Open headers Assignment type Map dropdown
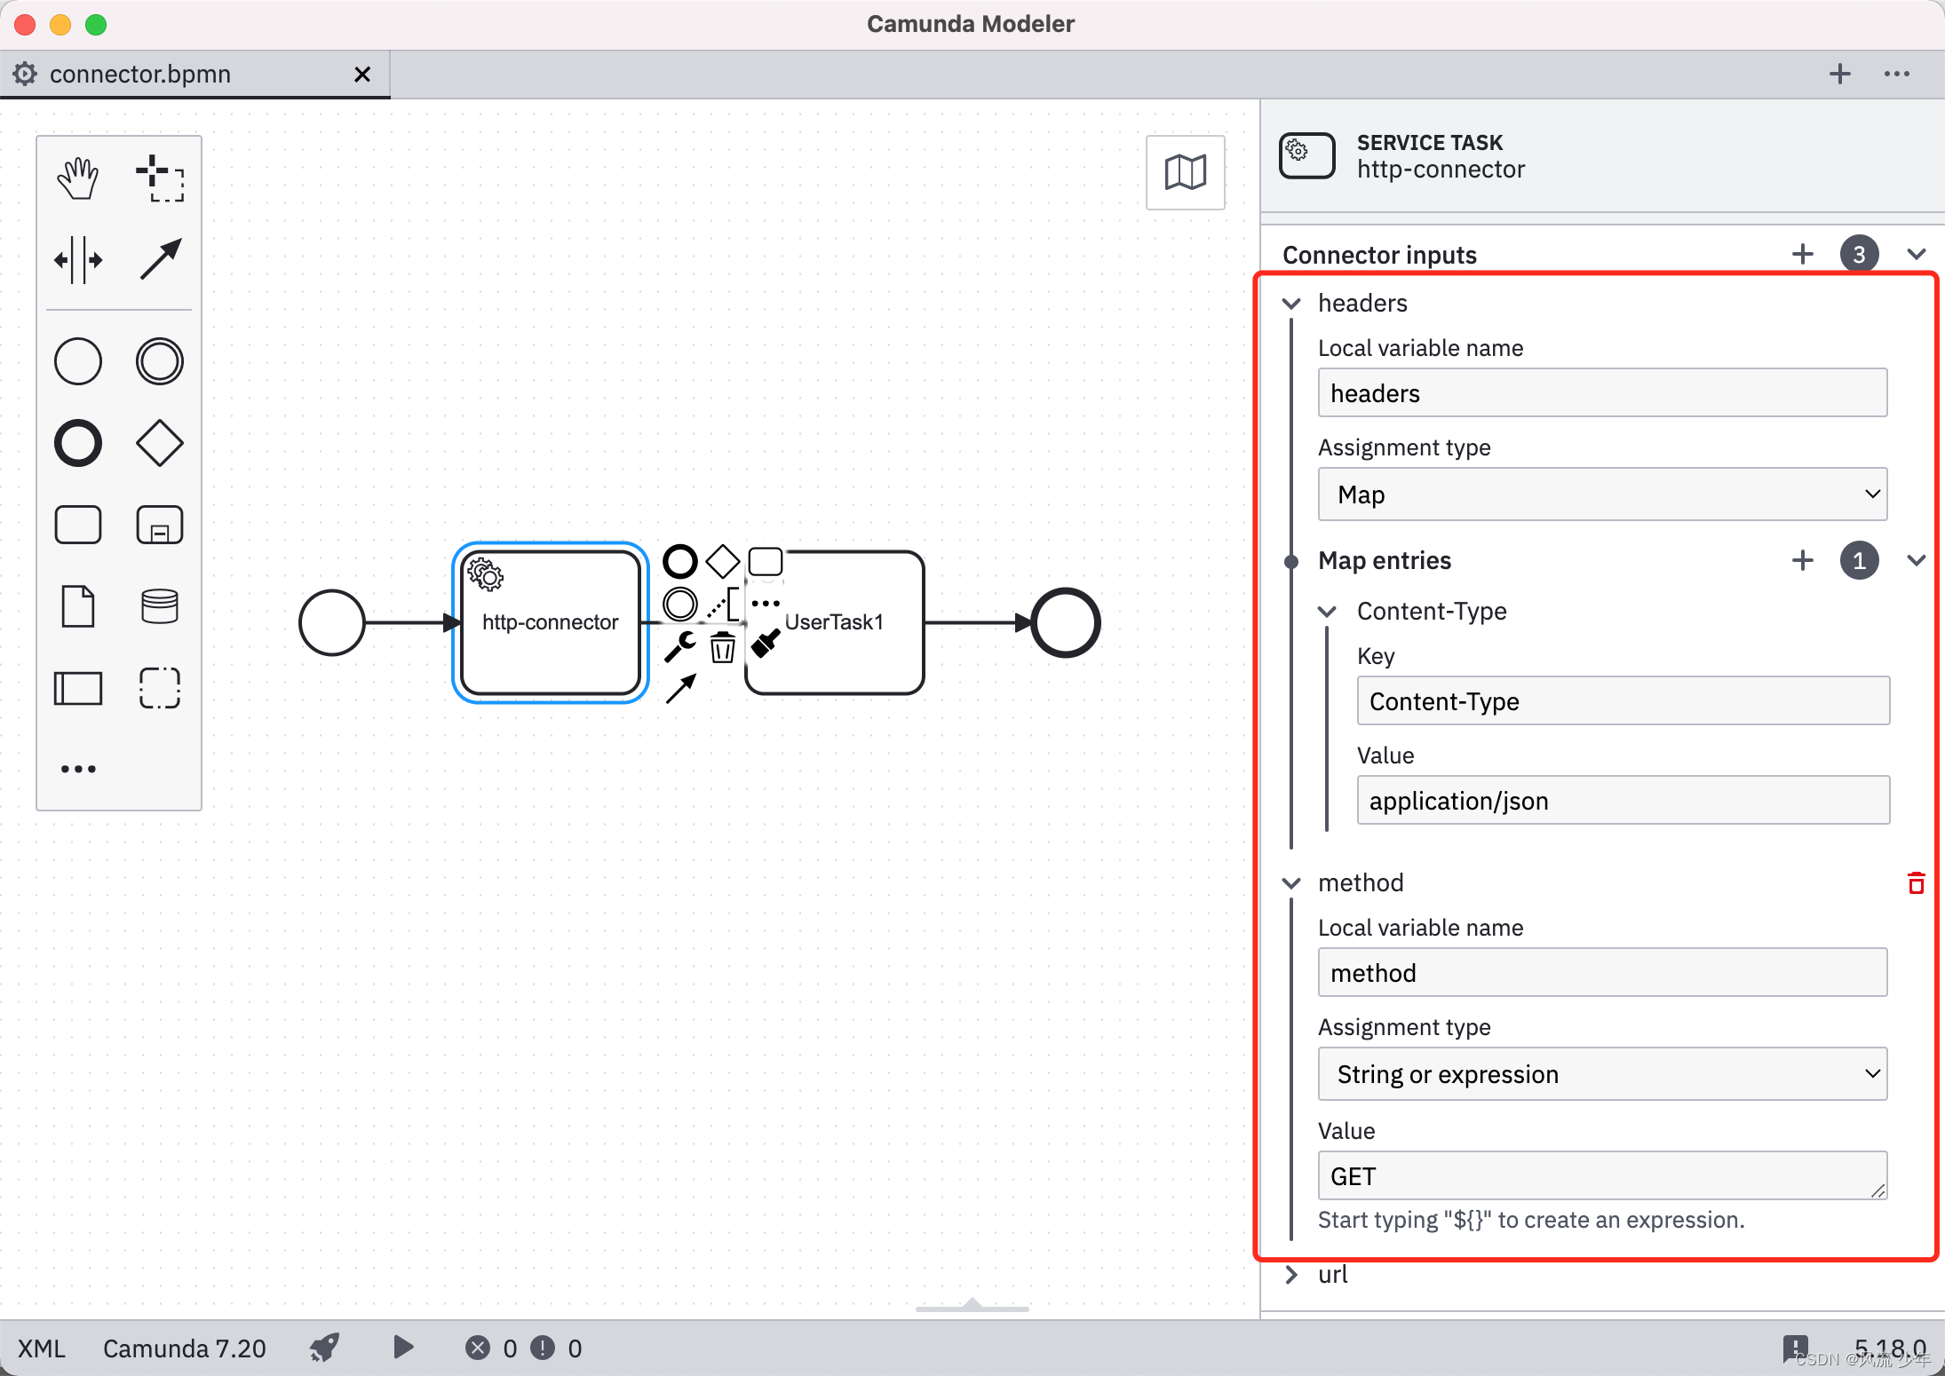The image size is (1945, 1376). coord(1602,494)
